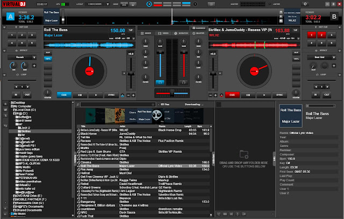344x219 pixels.
Task: Halve the loop on deck A
Action: click(x=16, y=87)
